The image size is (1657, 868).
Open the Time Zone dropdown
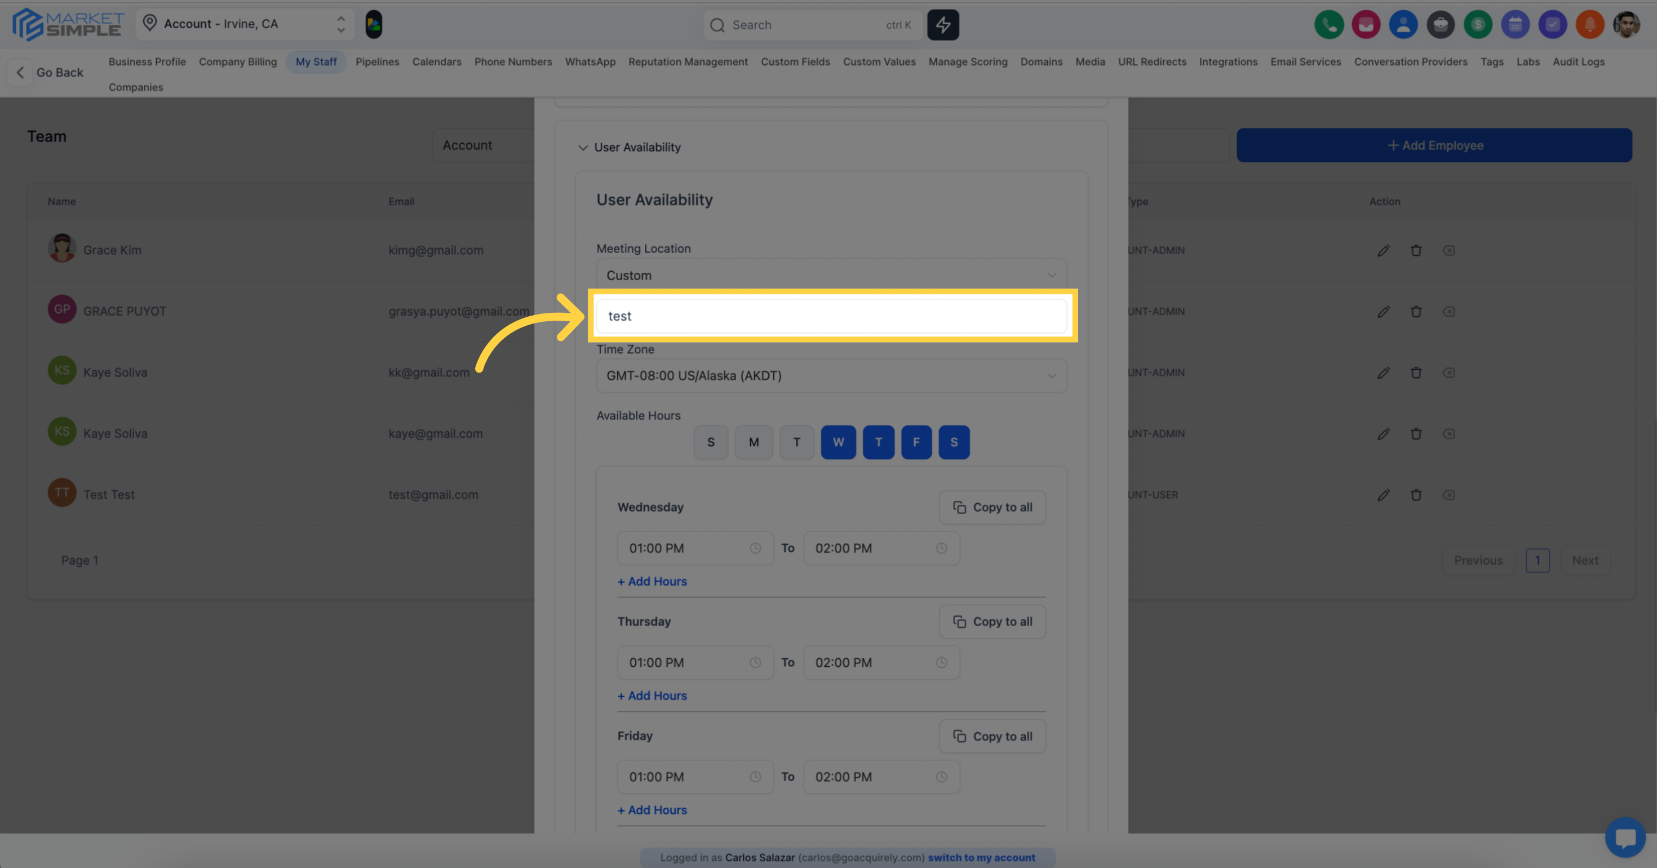(x=831, y=376)
